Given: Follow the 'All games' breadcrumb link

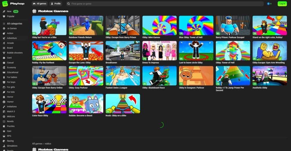Looking at the screenshot, I should tap(37, 143).
